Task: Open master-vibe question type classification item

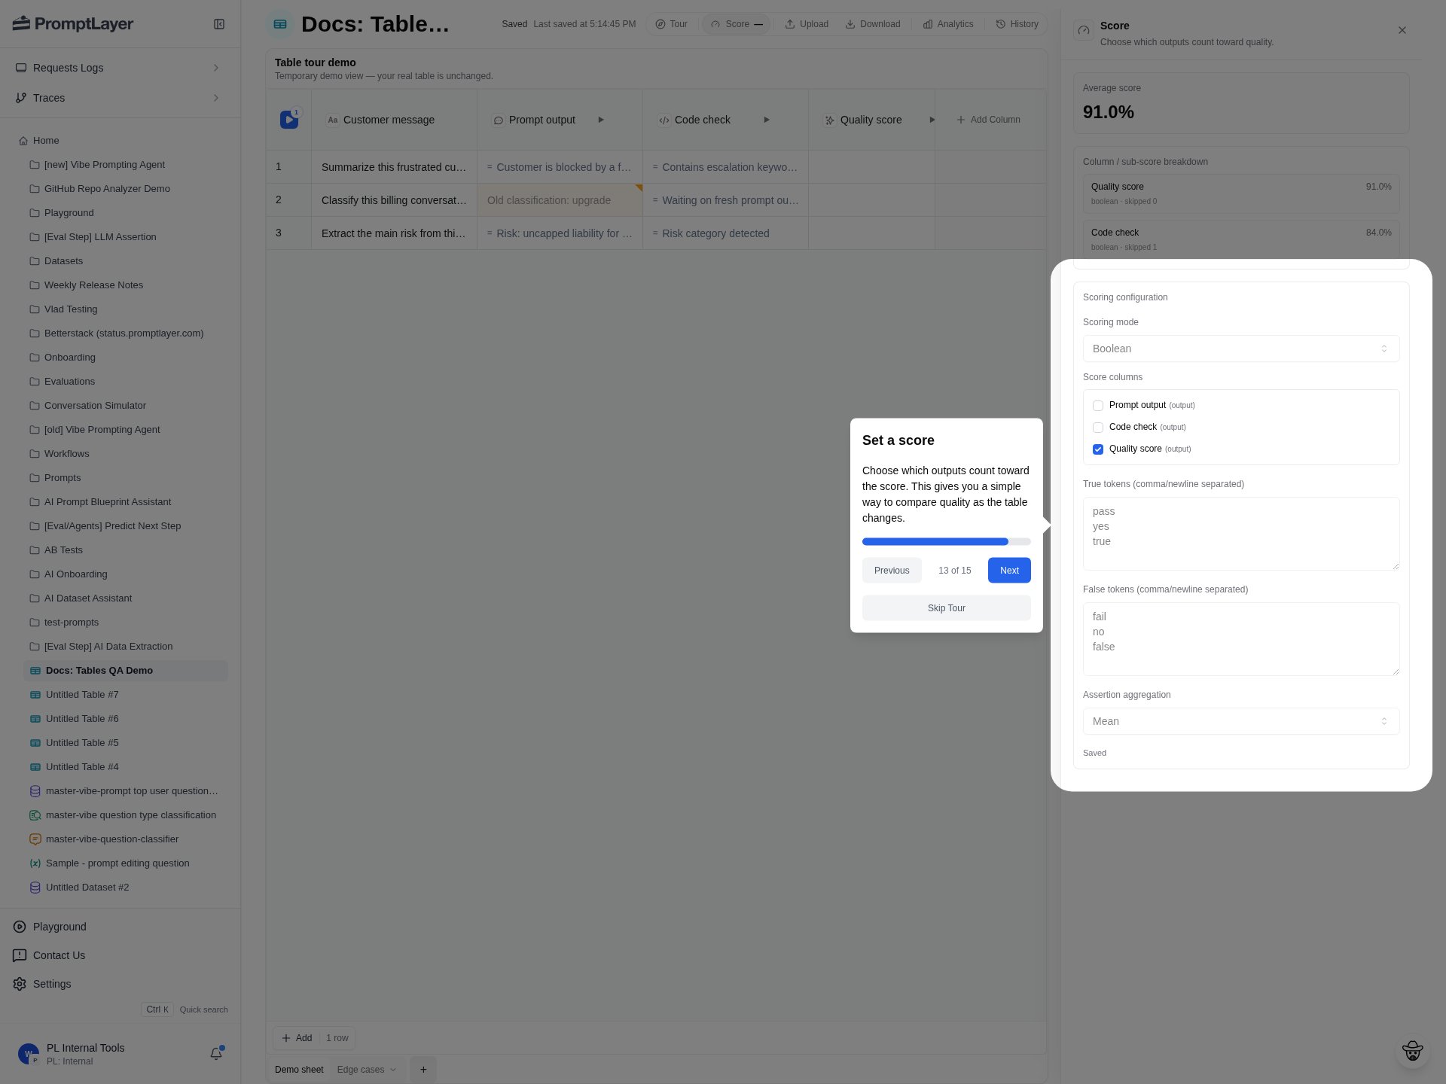Action: [130, 815]
